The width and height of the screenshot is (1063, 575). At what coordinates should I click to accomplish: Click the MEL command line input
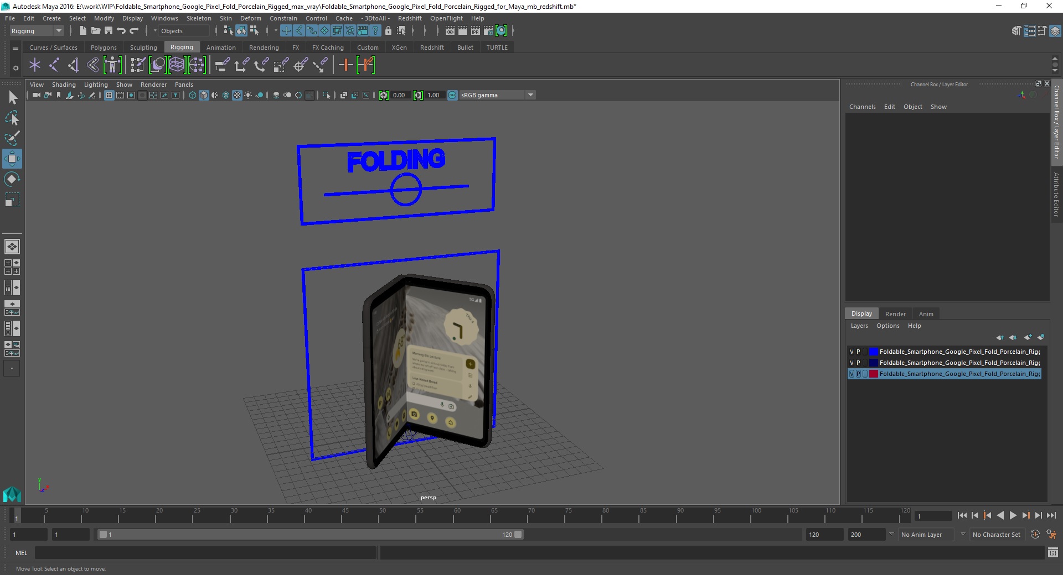[x=205, y=552]
